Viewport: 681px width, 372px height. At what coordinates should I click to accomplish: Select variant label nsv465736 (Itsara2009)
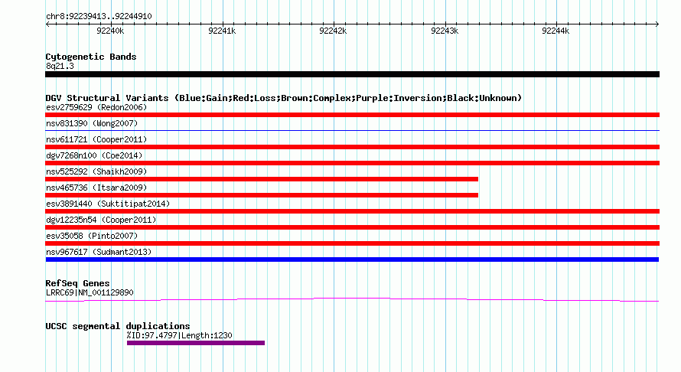pos(96,188)
